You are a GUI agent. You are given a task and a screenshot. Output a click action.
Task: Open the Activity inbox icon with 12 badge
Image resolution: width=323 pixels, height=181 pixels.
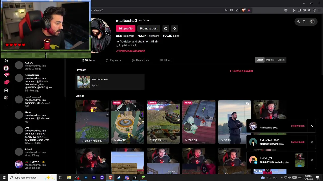pos(6,83)
